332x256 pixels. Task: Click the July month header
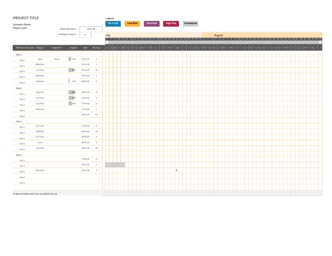click(x=108, y=35)
